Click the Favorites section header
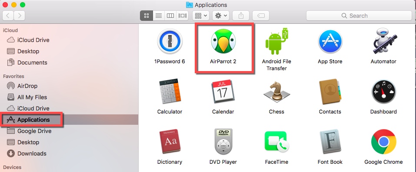The height and width of the screenshot is (172, 416). [x=13, y=76]
